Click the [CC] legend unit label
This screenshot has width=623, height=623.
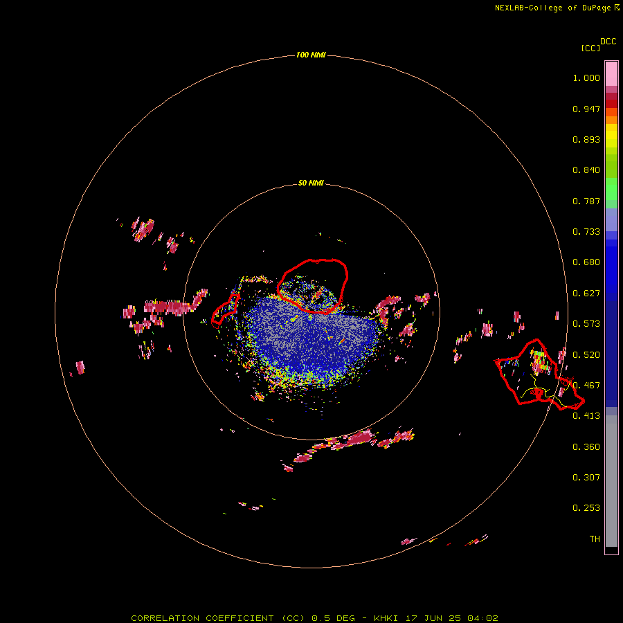pos(591,48)
